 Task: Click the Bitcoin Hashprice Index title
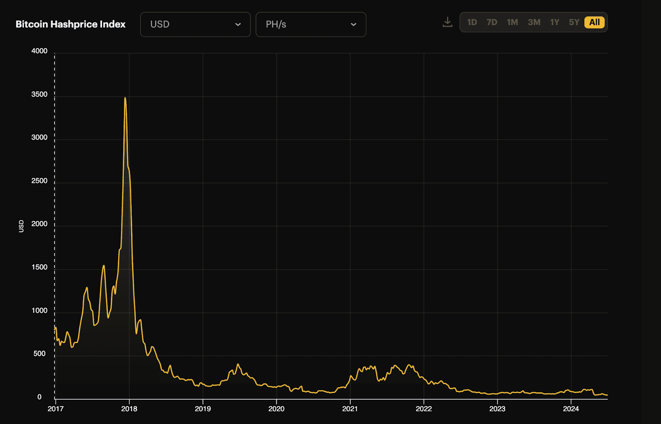click(x=71, y=24)
